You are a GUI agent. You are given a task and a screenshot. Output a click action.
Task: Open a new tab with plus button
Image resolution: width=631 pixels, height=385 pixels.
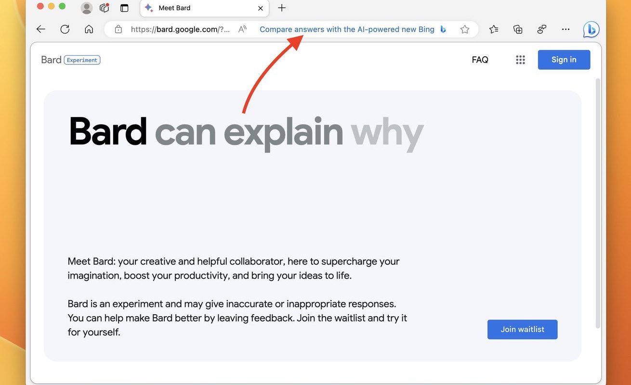point(282,8)
